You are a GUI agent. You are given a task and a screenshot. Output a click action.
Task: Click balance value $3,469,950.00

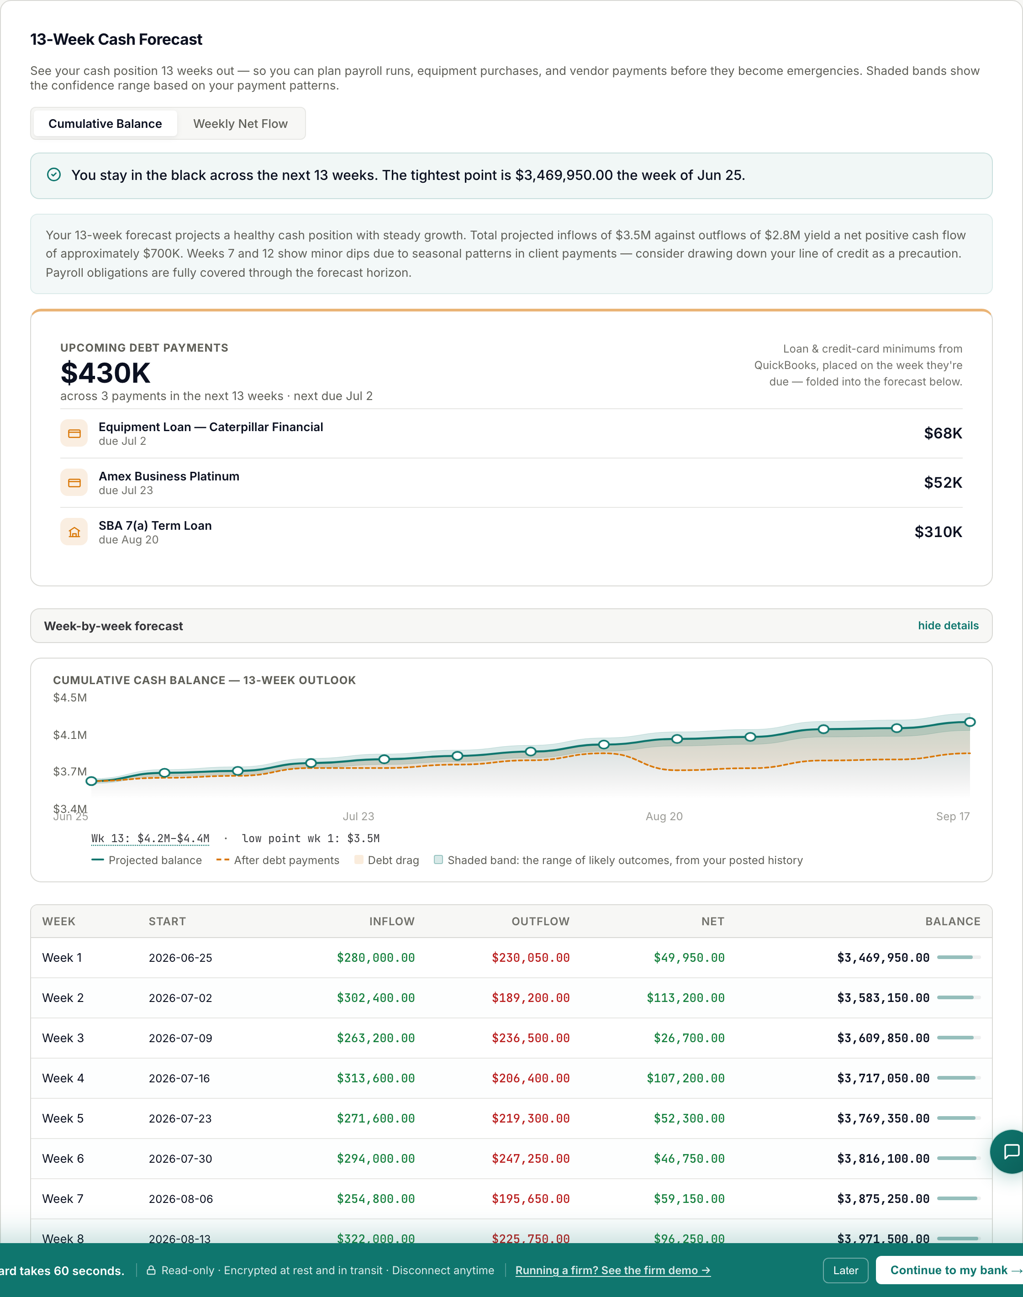883,958
